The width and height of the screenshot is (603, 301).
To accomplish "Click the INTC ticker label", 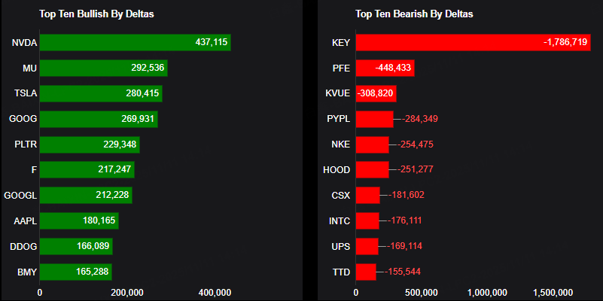I will click(x=340, y=221).
